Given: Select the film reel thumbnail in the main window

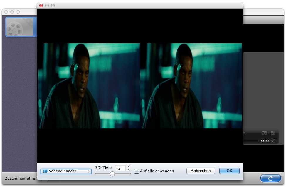Looking at the screenshot, I should click(20, 27).
